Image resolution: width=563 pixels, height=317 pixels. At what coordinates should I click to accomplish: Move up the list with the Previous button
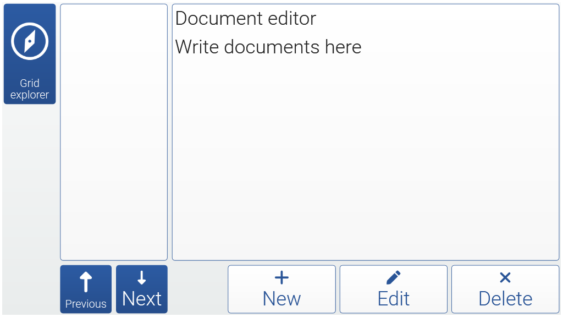point(86,289)
